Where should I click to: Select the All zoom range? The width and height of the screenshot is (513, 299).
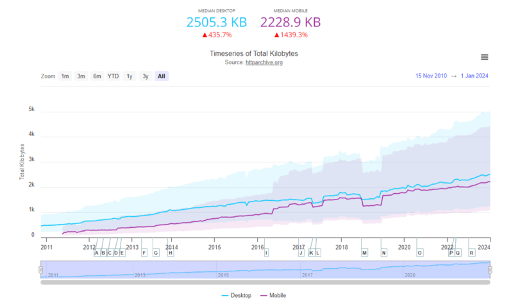(162, 76)
